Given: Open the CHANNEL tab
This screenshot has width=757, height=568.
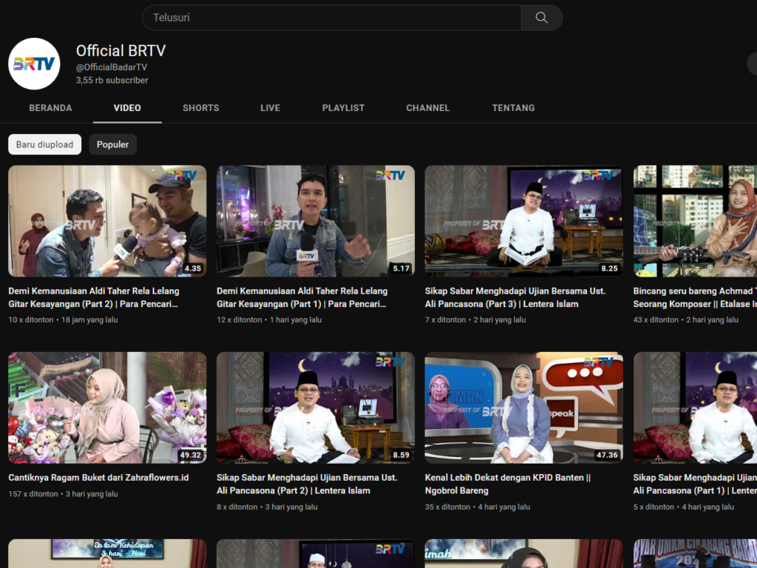Looking at the screenshot, I should click(x=428, y=108).
